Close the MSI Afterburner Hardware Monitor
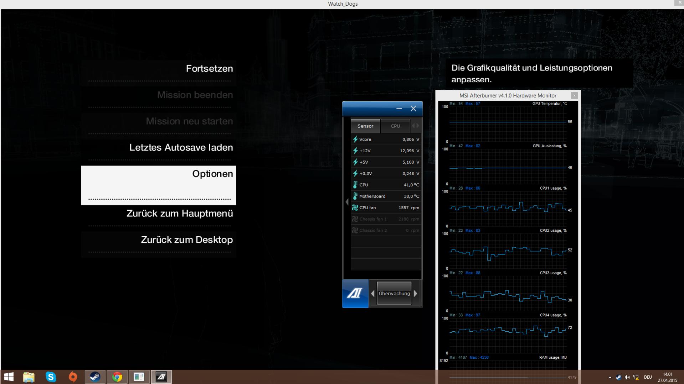Screen dimensions: 684x384 click(574, 95)
